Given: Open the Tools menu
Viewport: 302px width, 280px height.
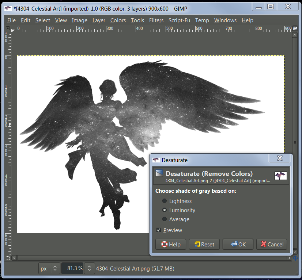Looking at the screenshot, I should [x=137, y=20].
